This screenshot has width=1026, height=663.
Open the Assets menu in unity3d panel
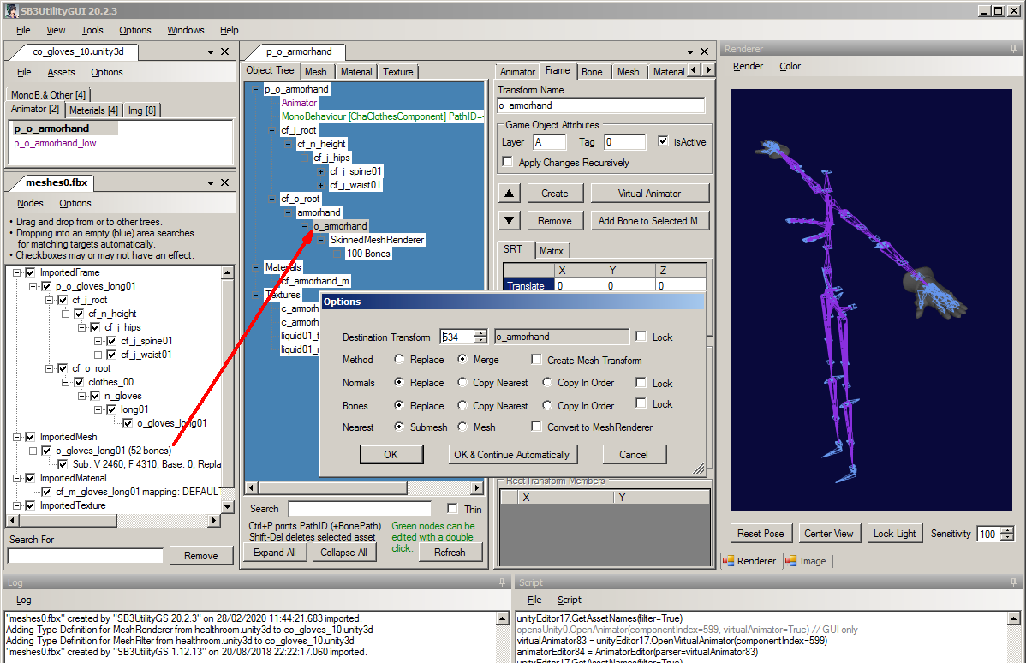point(61,72)
